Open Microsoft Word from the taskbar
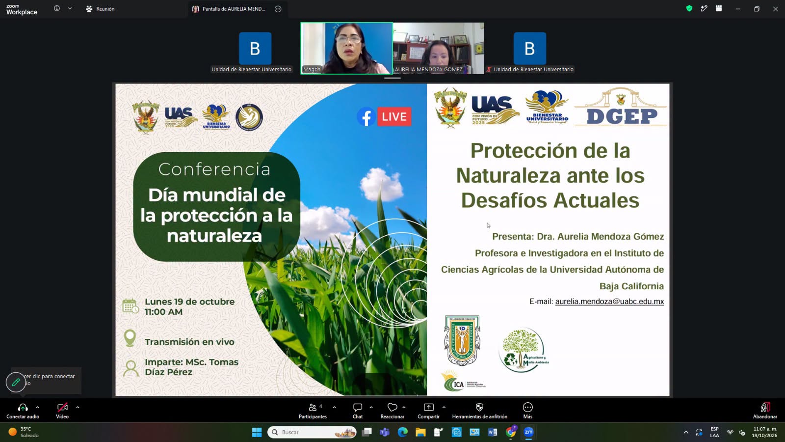The height and width of the screenshot is (442, 785). [493, 432]
